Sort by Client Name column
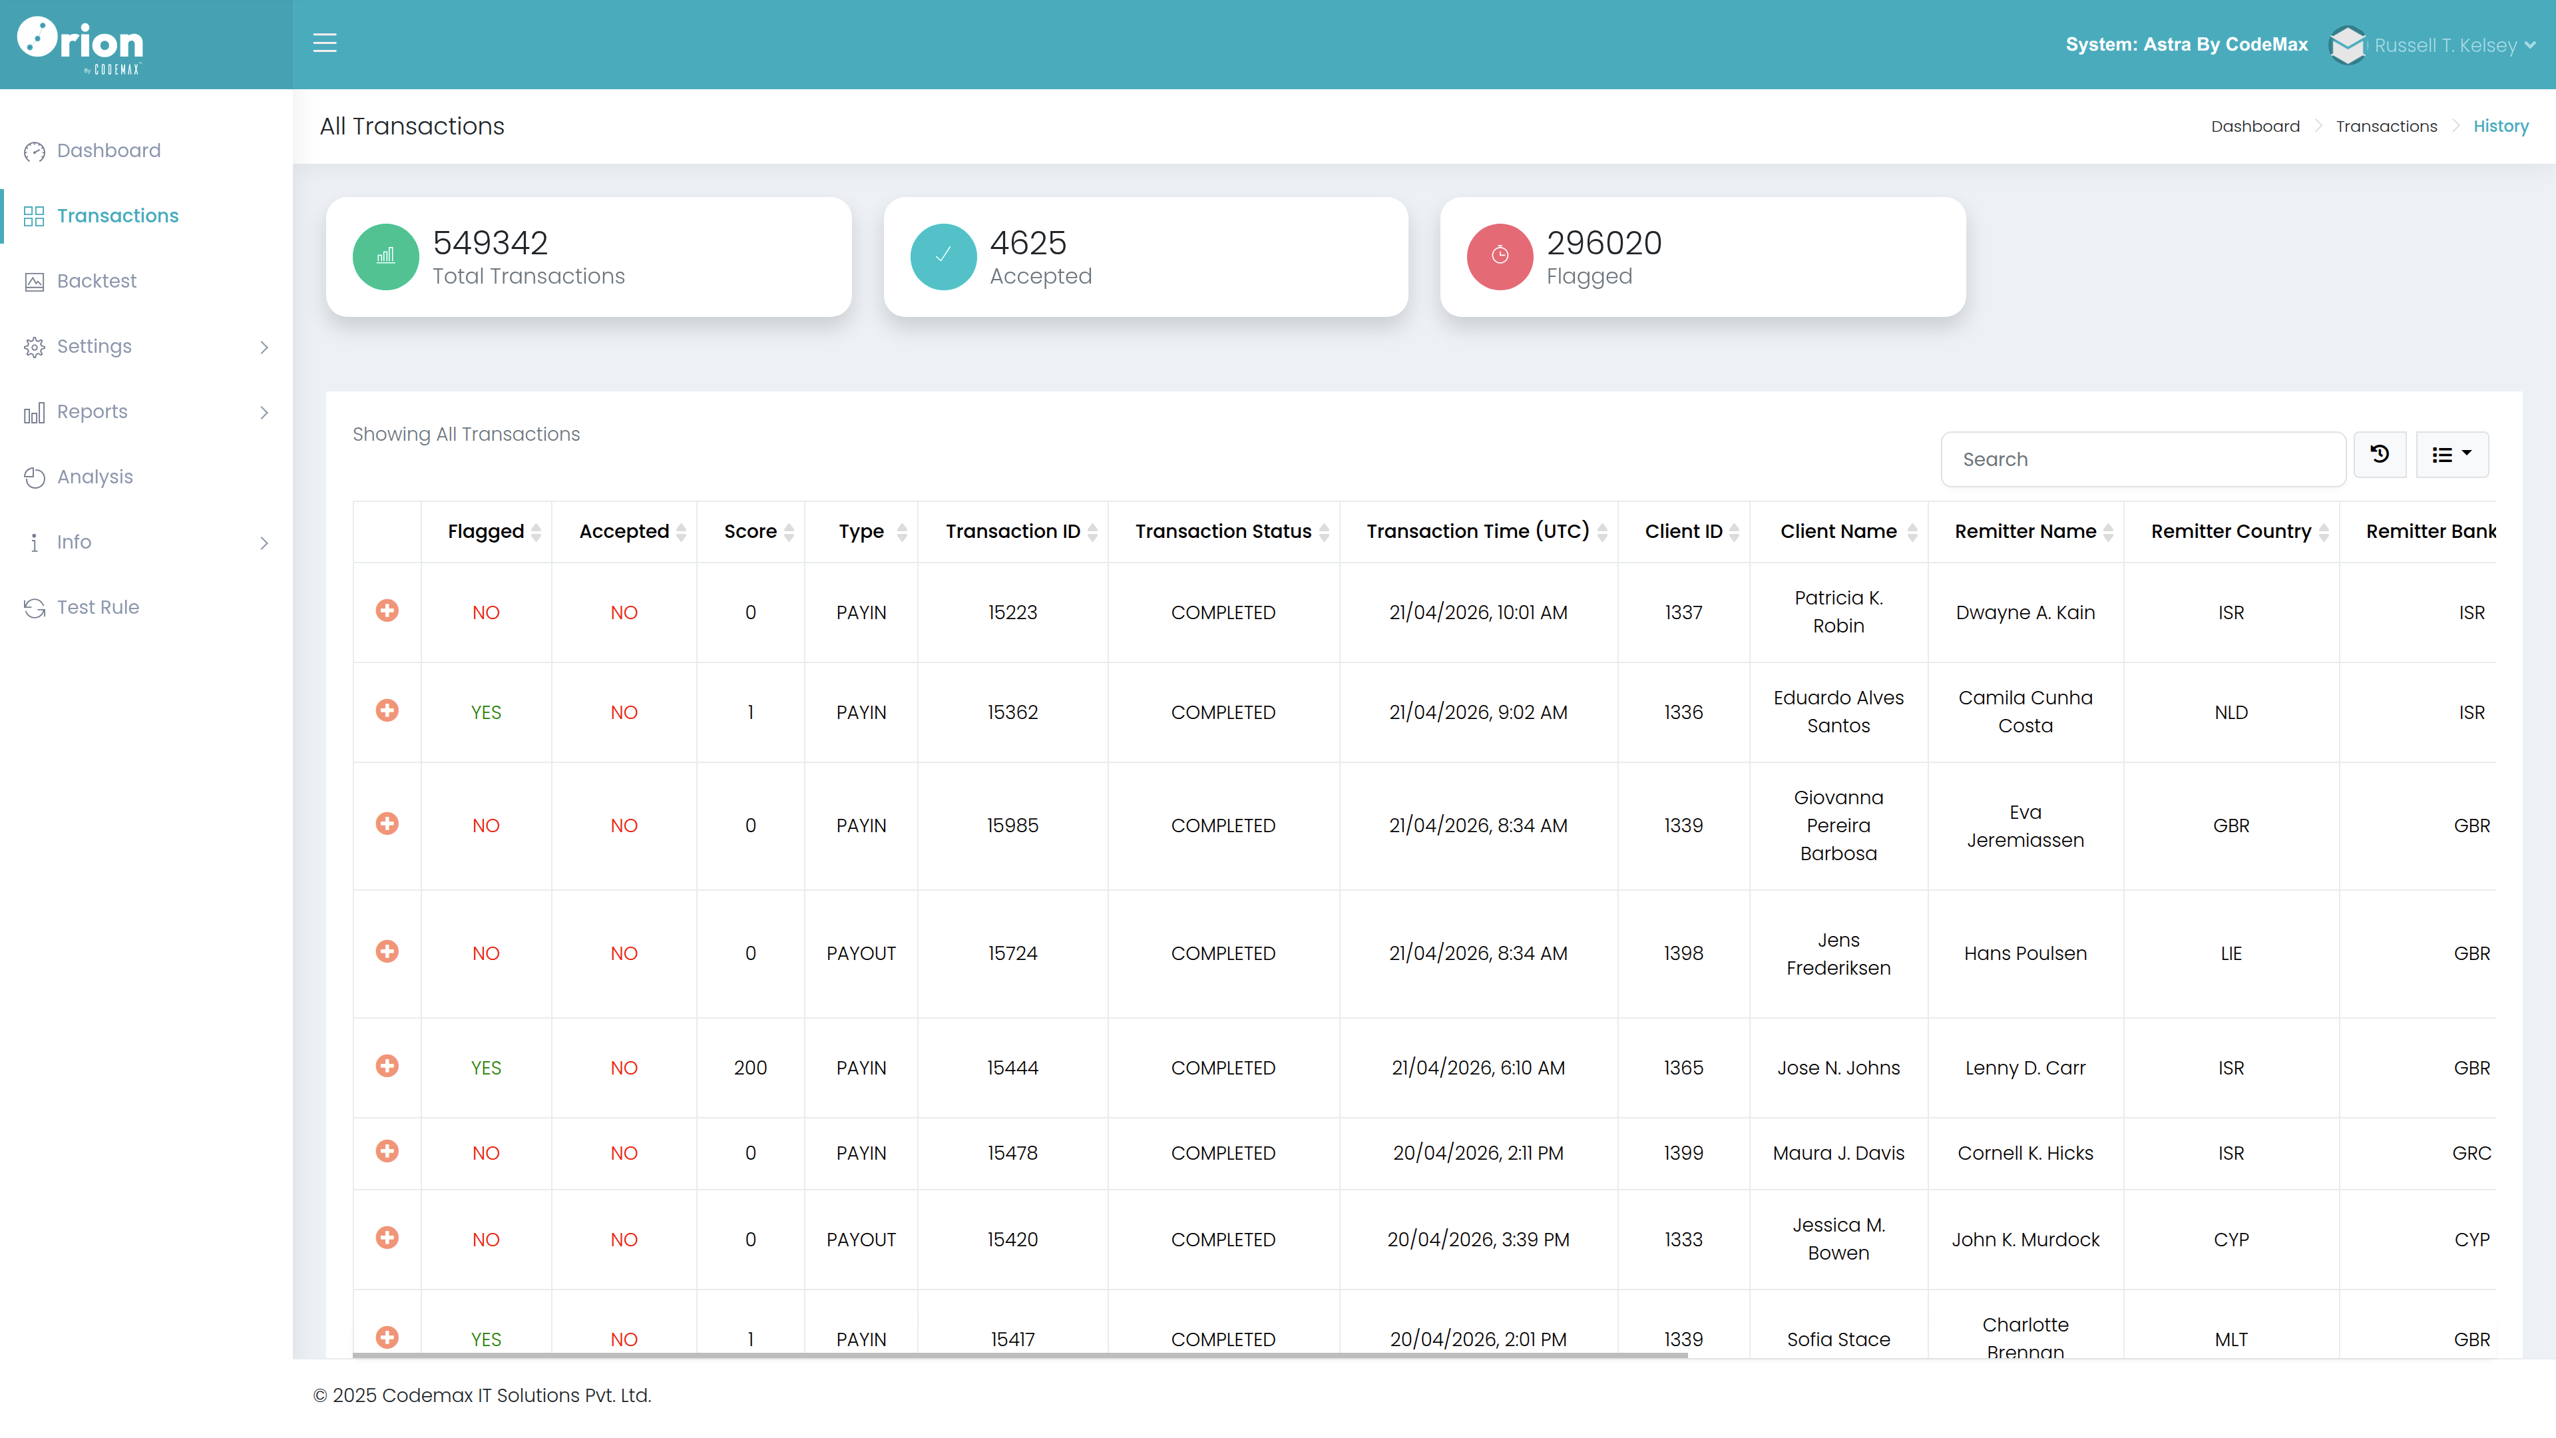 pyautogui.click(x=1838, y=532)
